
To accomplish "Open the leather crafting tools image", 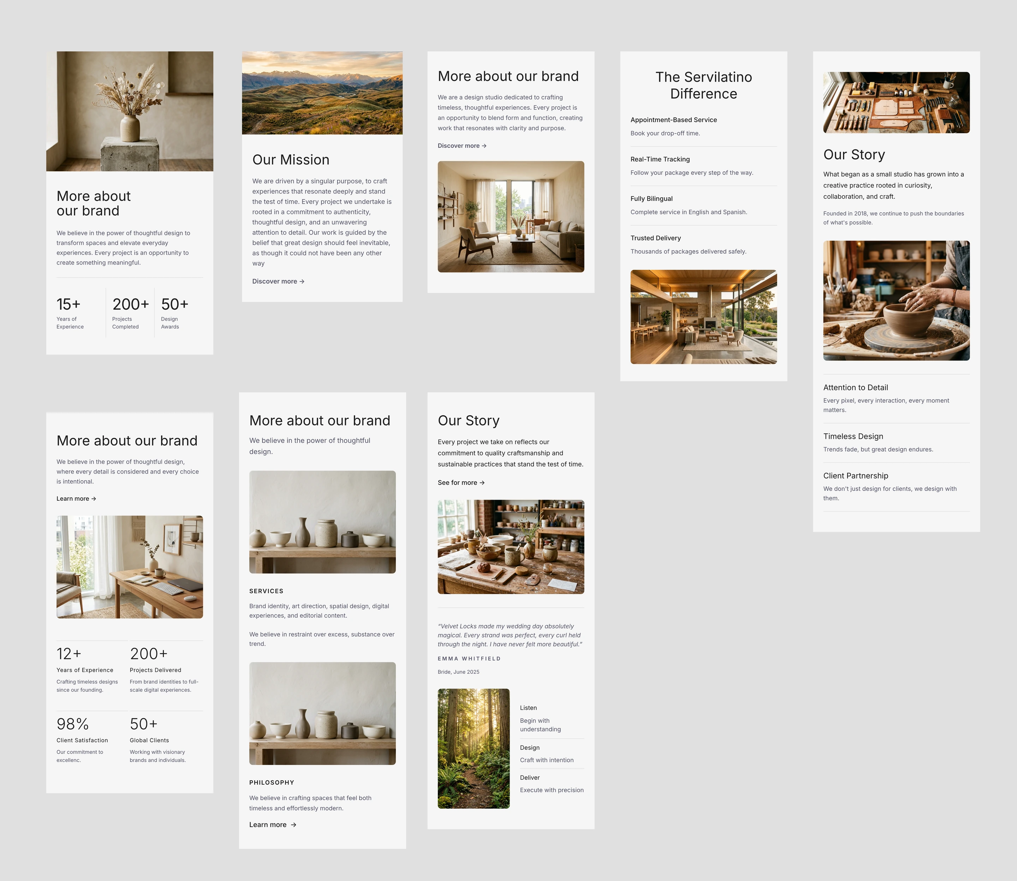I will coord(896,103).
